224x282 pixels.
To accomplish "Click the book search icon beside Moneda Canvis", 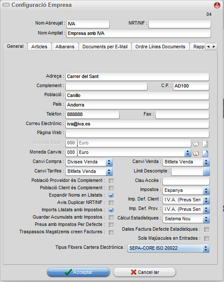I will coord(196,153).
